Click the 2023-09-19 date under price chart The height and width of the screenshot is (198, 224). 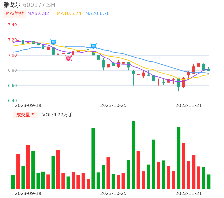coord(28,105)
